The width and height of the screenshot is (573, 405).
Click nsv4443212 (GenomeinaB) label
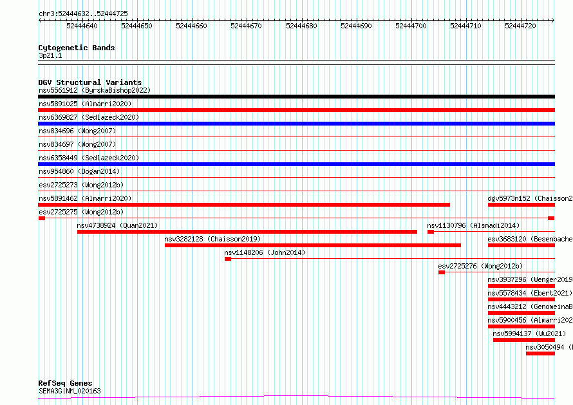click(531, 306)
